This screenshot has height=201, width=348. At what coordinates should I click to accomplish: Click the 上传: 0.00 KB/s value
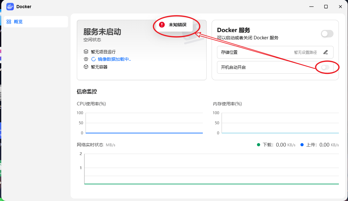(322, 145)
